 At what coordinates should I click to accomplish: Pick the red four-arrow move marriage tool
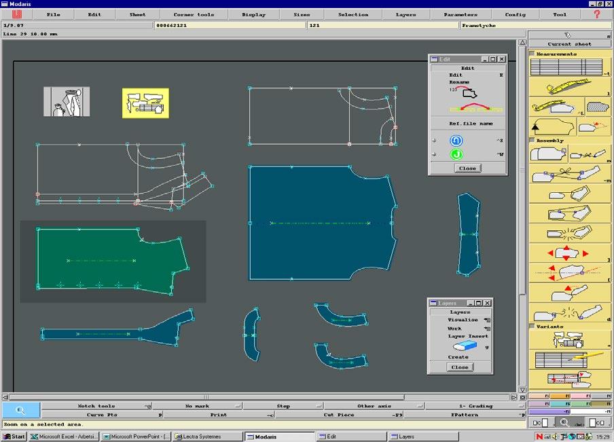(x=569, y=253)
